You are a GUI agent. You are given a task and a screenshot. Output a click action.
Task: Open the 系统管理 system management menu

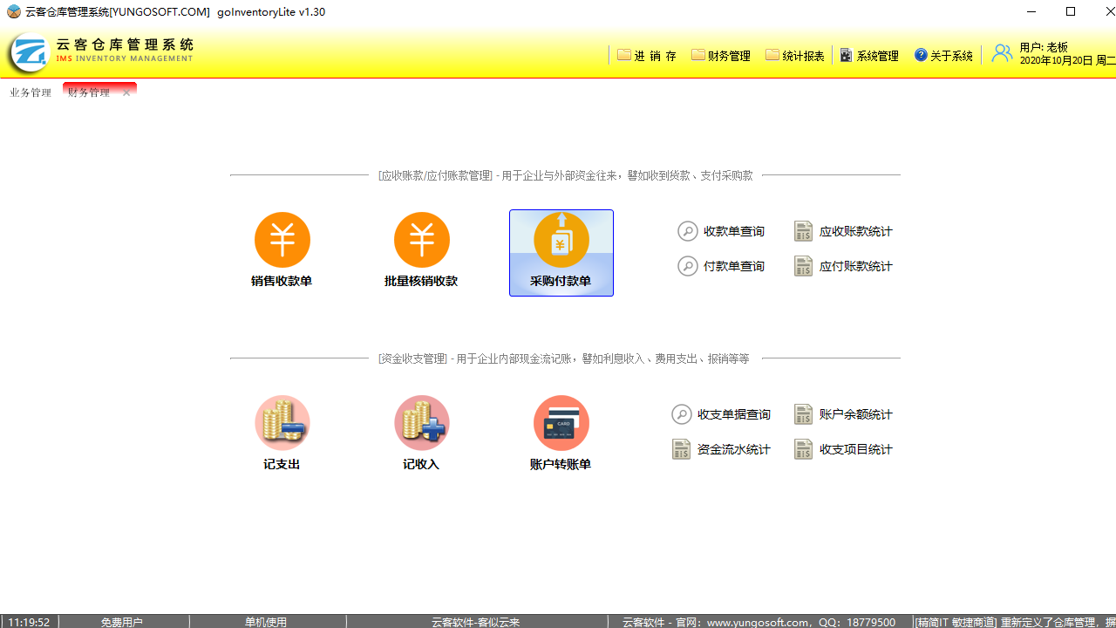click(x=869, y=54)
